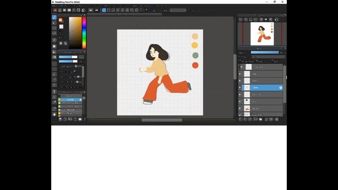
Task: Select the yellow-tagged brush in brush list
Action: tap(70, 113)
